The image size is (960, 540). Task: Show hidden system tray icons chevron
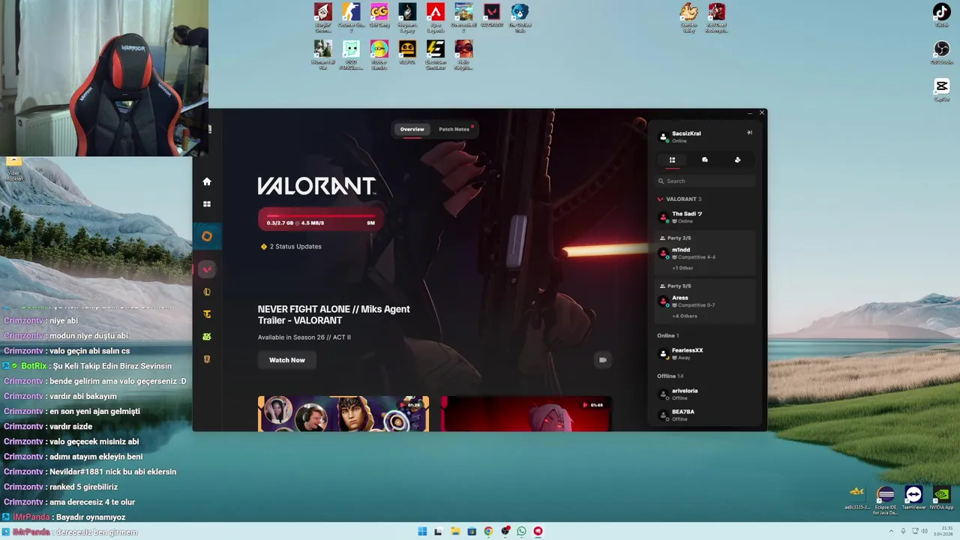click(891, 532)
